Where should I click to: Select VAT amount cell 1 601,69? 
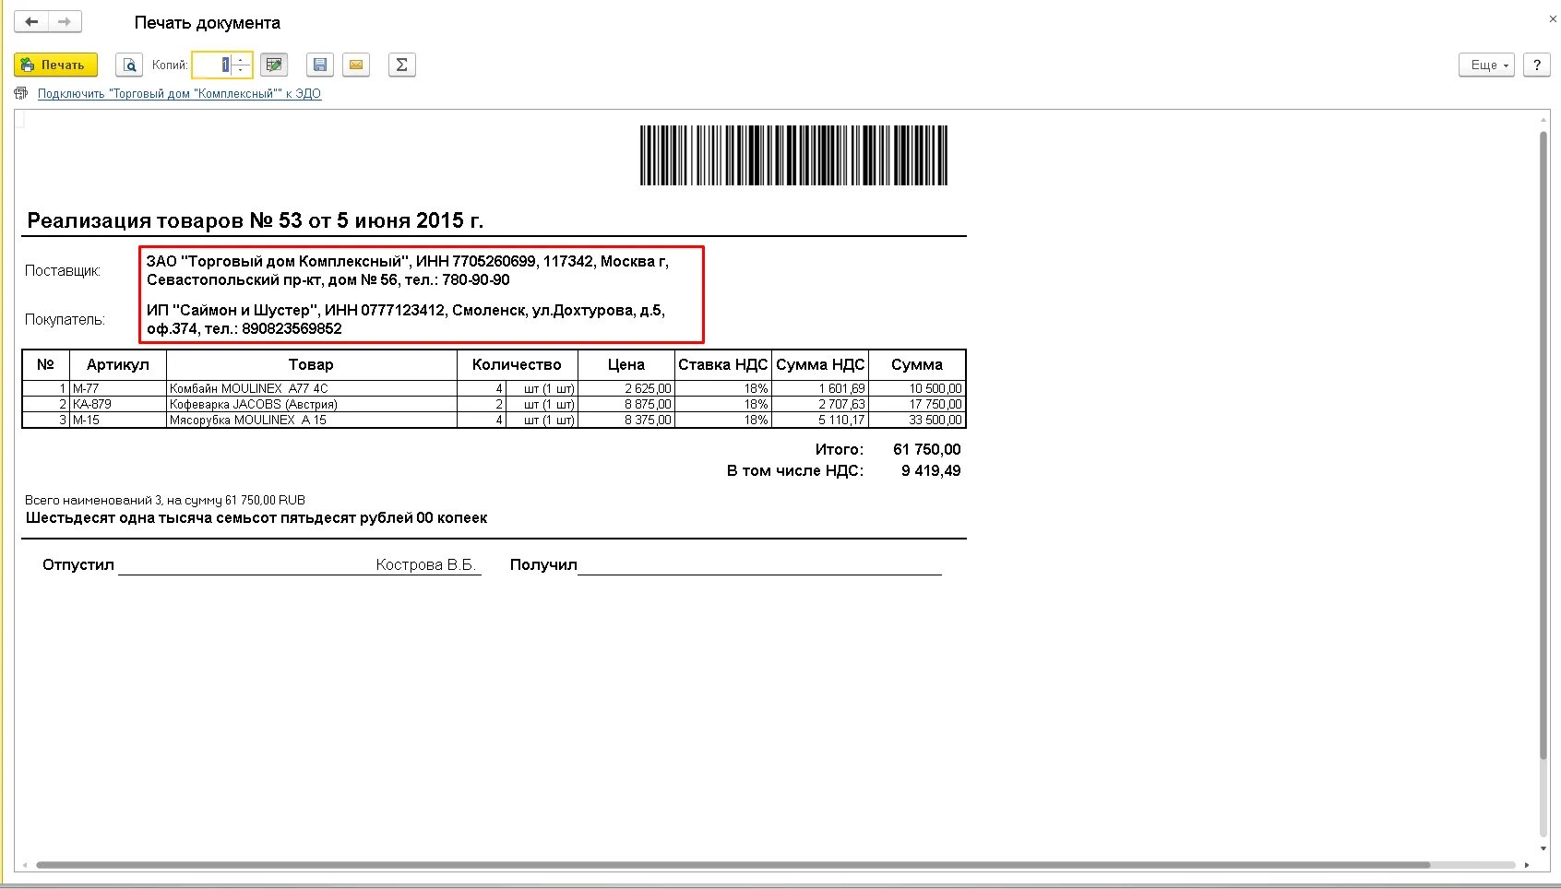pos(820,388)
